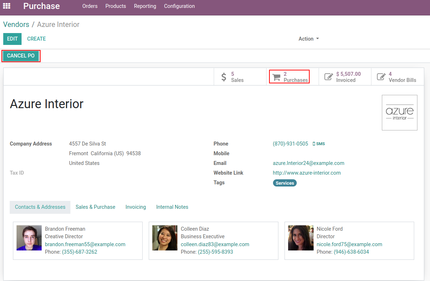Click the SMS phone icon
This screenshot has height=281, width=430.
coord(314,144)
